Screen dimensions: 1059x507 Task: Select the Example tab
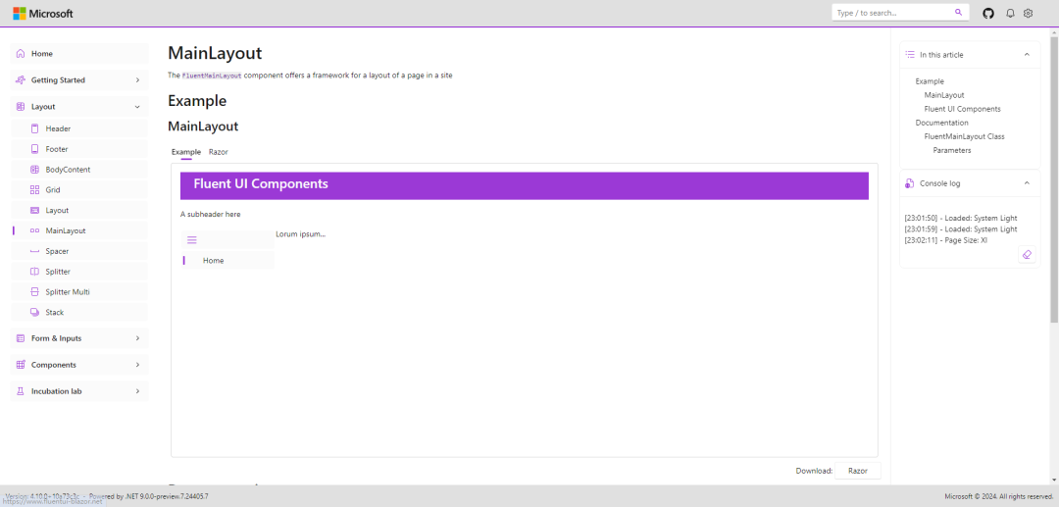pos(185,152)
